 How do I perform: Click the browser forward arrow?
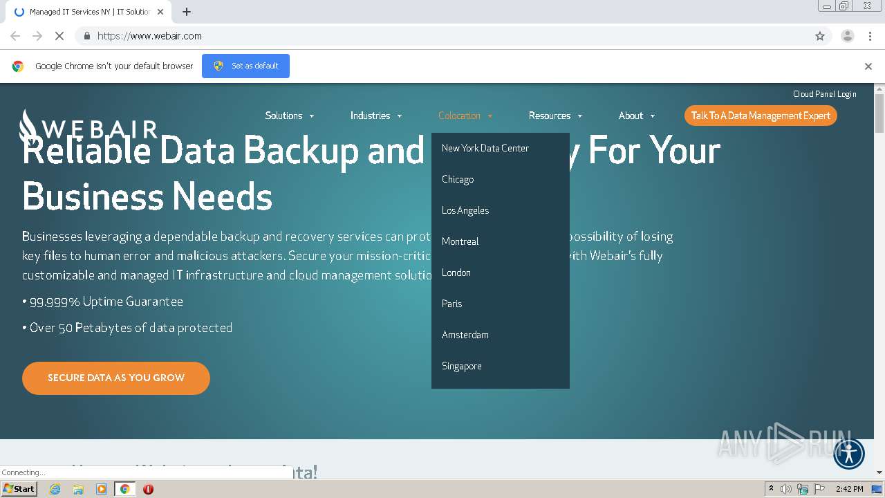coord(37,36)
